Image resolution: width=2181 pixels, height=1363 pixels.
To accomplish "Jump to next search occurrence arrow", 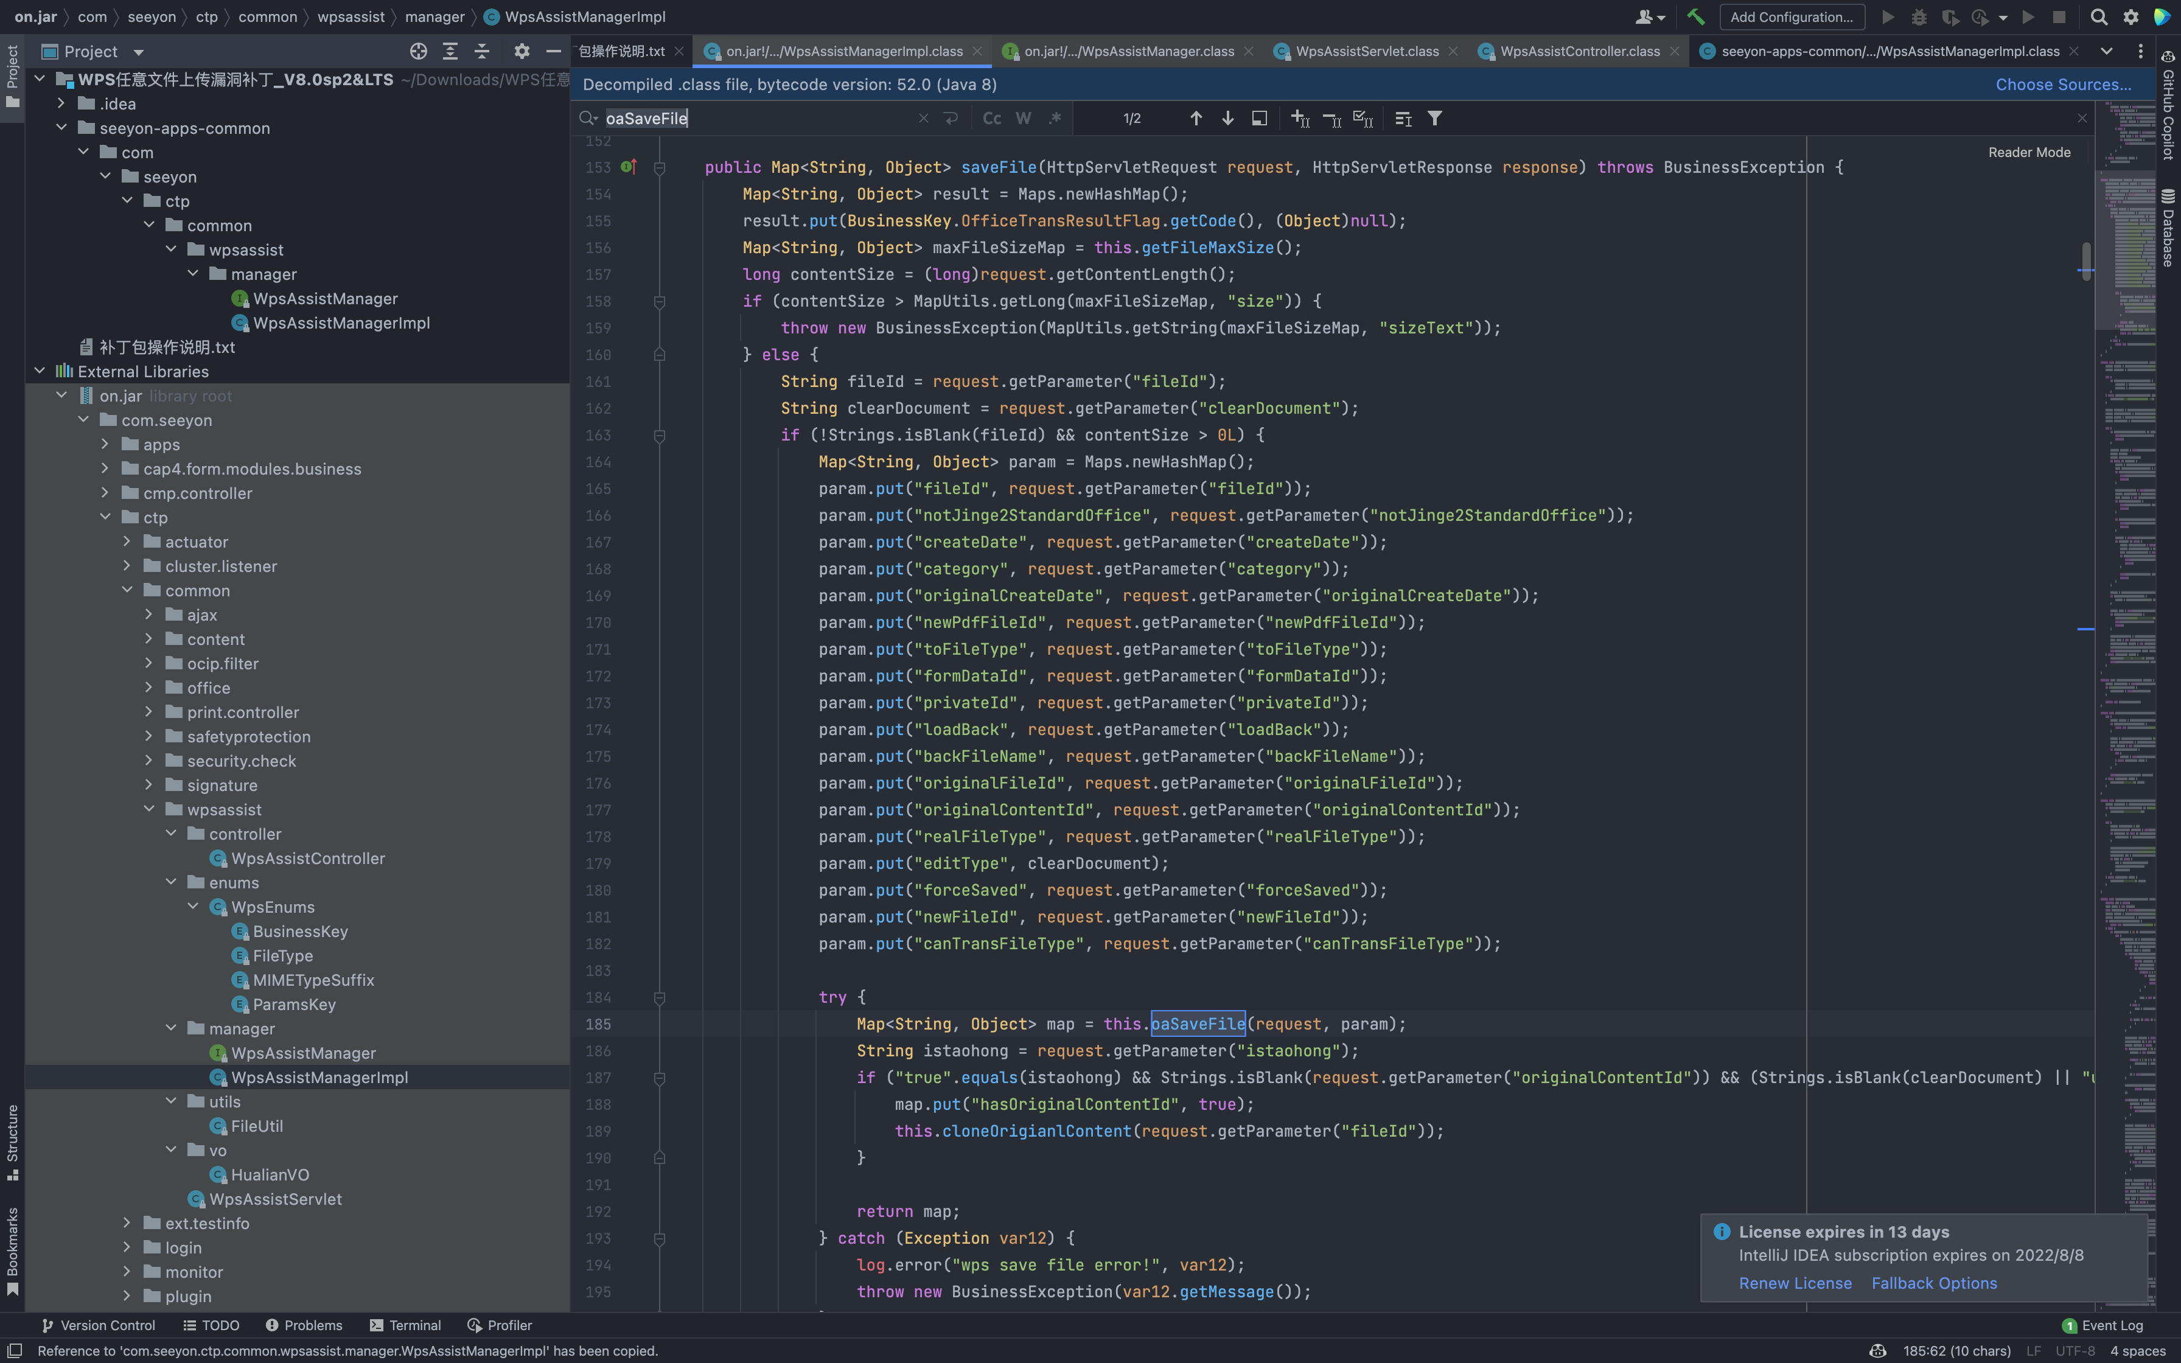I will [x=1227, y=118].
